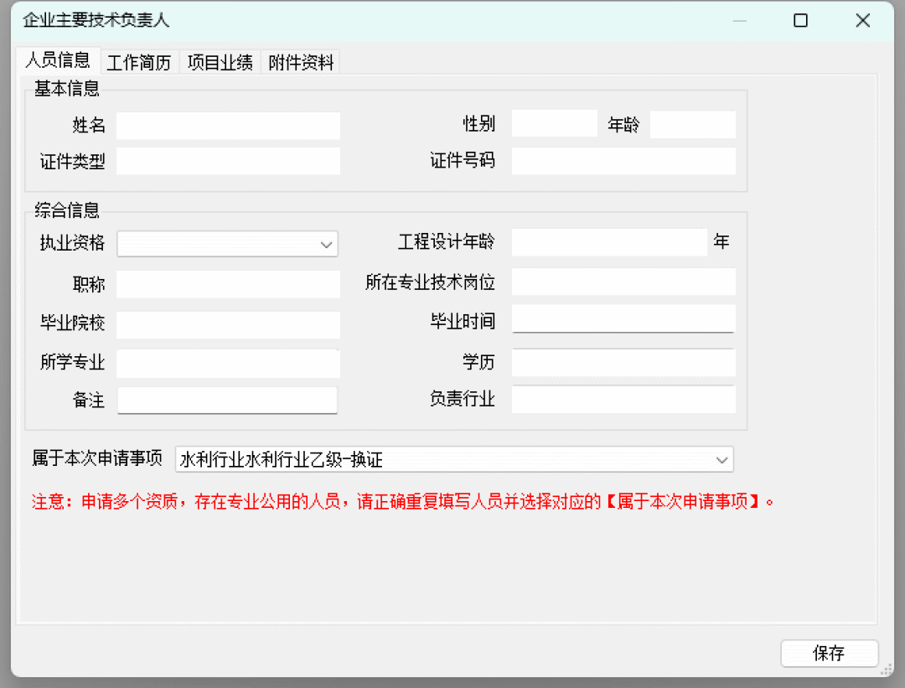
Task: Click the 毕业院校 field
Action: click(228, 324)
